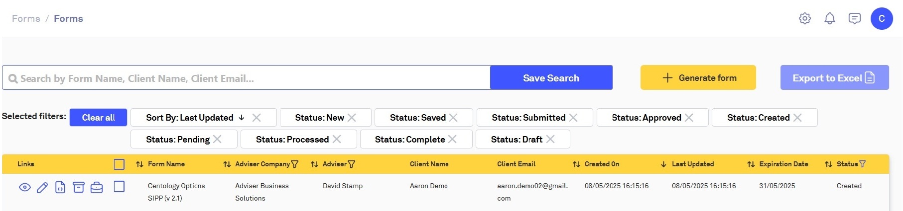Screen dimensions: 903x211
Task: Click Clear all filters button
Action: click(98, 118)
